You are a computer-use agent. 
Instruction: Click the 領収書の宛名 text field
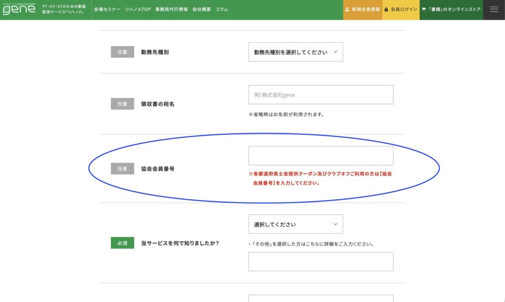point(321,94)
